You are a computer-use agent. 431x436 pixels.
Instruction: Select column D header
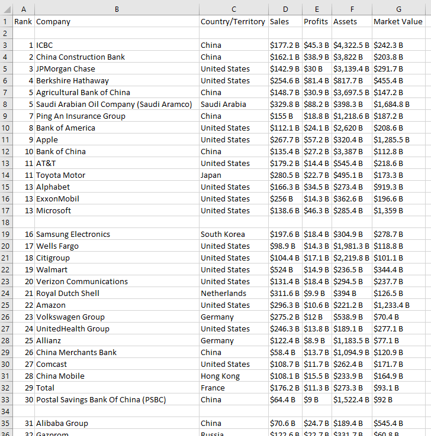[285, 9]
